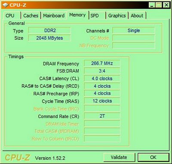
Task: Click the Command Rate (CR) label
Action: pyautogui.click(x=58, y=116)
